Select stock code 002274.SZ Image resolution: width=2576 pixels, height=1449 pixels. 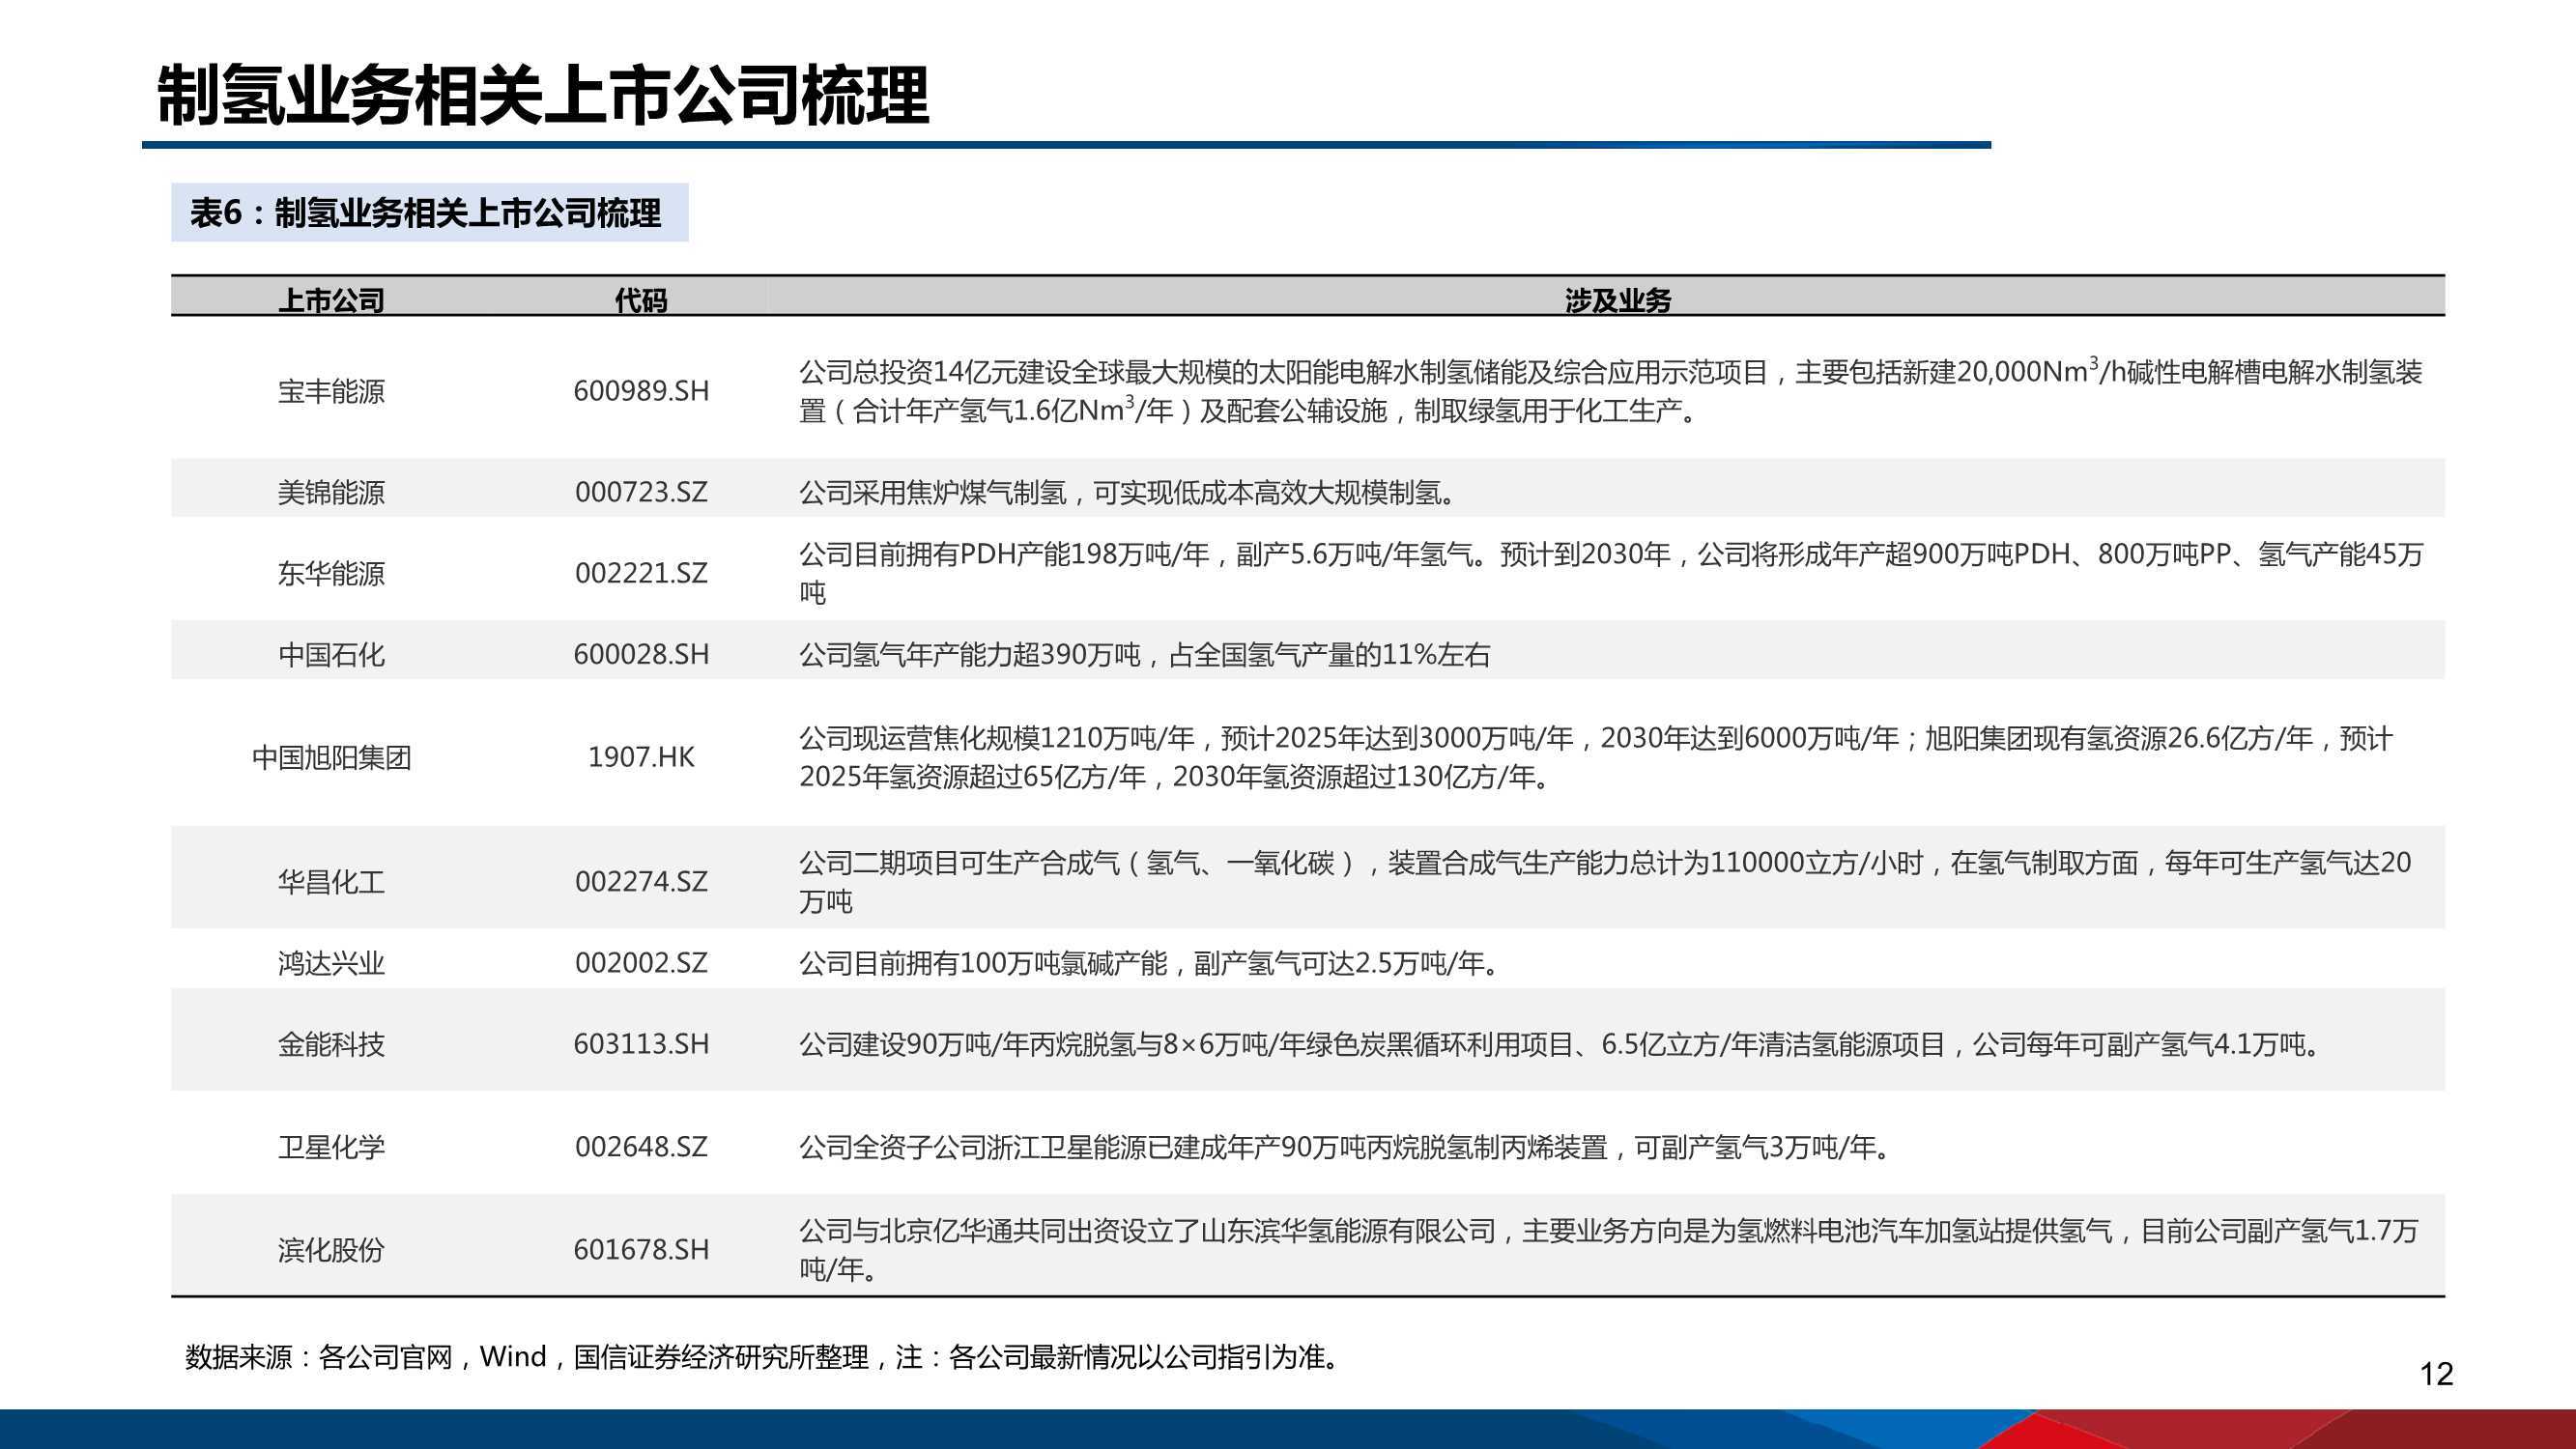point(641,881)
